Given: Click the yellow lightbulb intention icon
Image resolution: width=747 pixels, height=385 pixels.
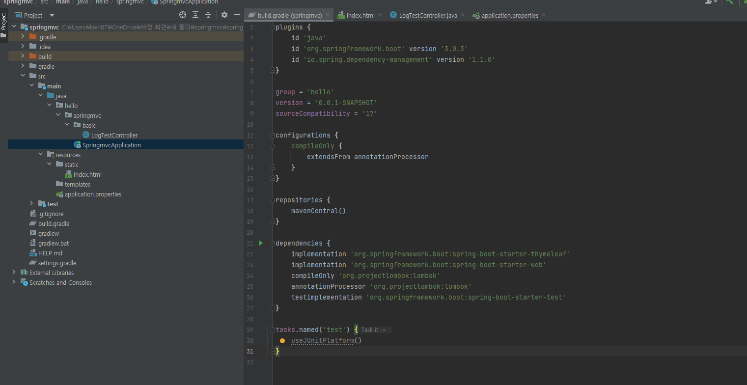Looking at the screenshot, I should click(x=282, y=341).
